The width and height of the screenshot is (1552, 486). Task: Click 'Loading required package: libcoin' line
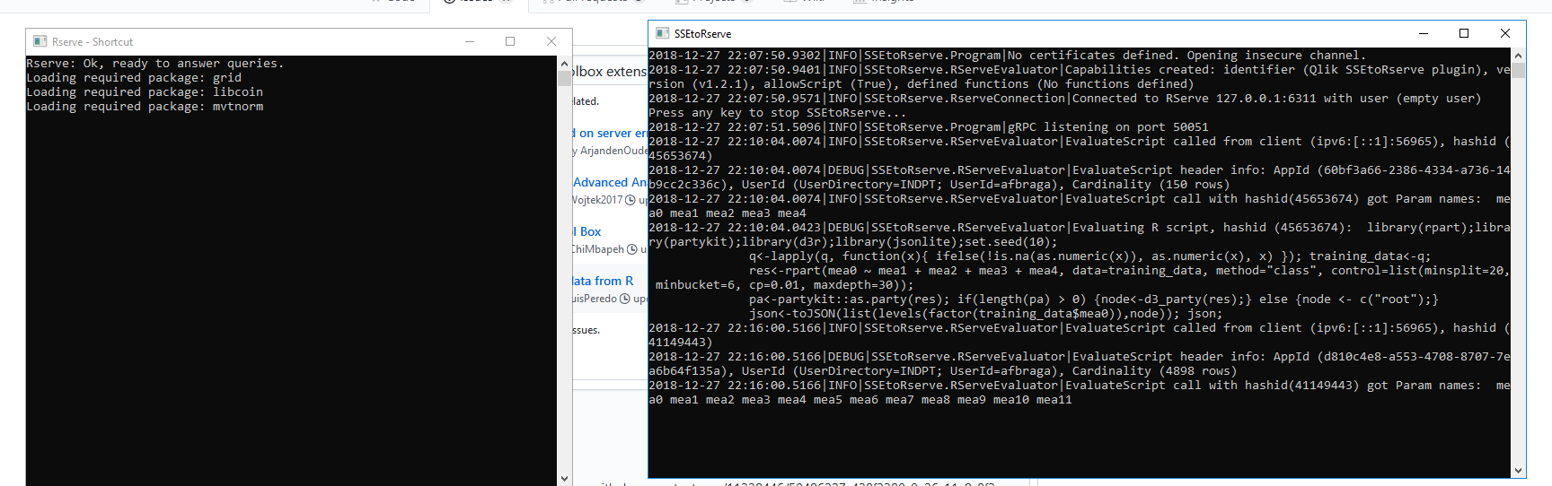click(145, 92)
